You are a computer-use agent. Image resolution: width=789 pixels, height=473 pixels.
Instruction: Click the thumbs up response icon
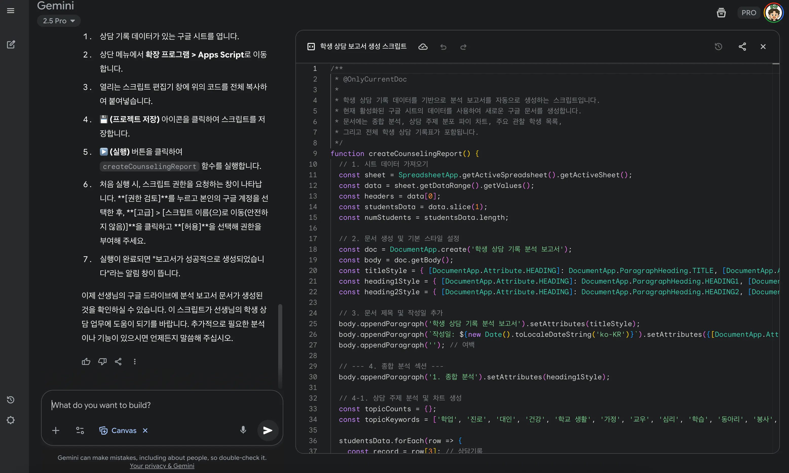[x=86, y=361]
